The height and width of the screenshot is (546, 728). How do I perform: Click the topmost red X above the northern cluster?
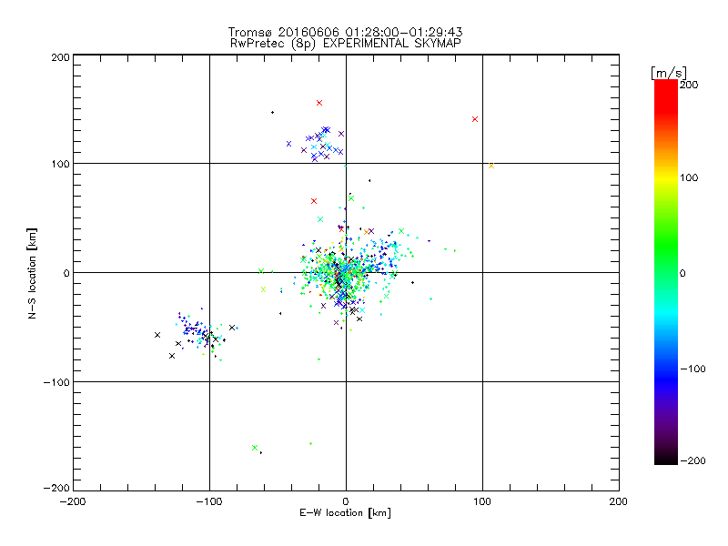(x=319, y=103)
